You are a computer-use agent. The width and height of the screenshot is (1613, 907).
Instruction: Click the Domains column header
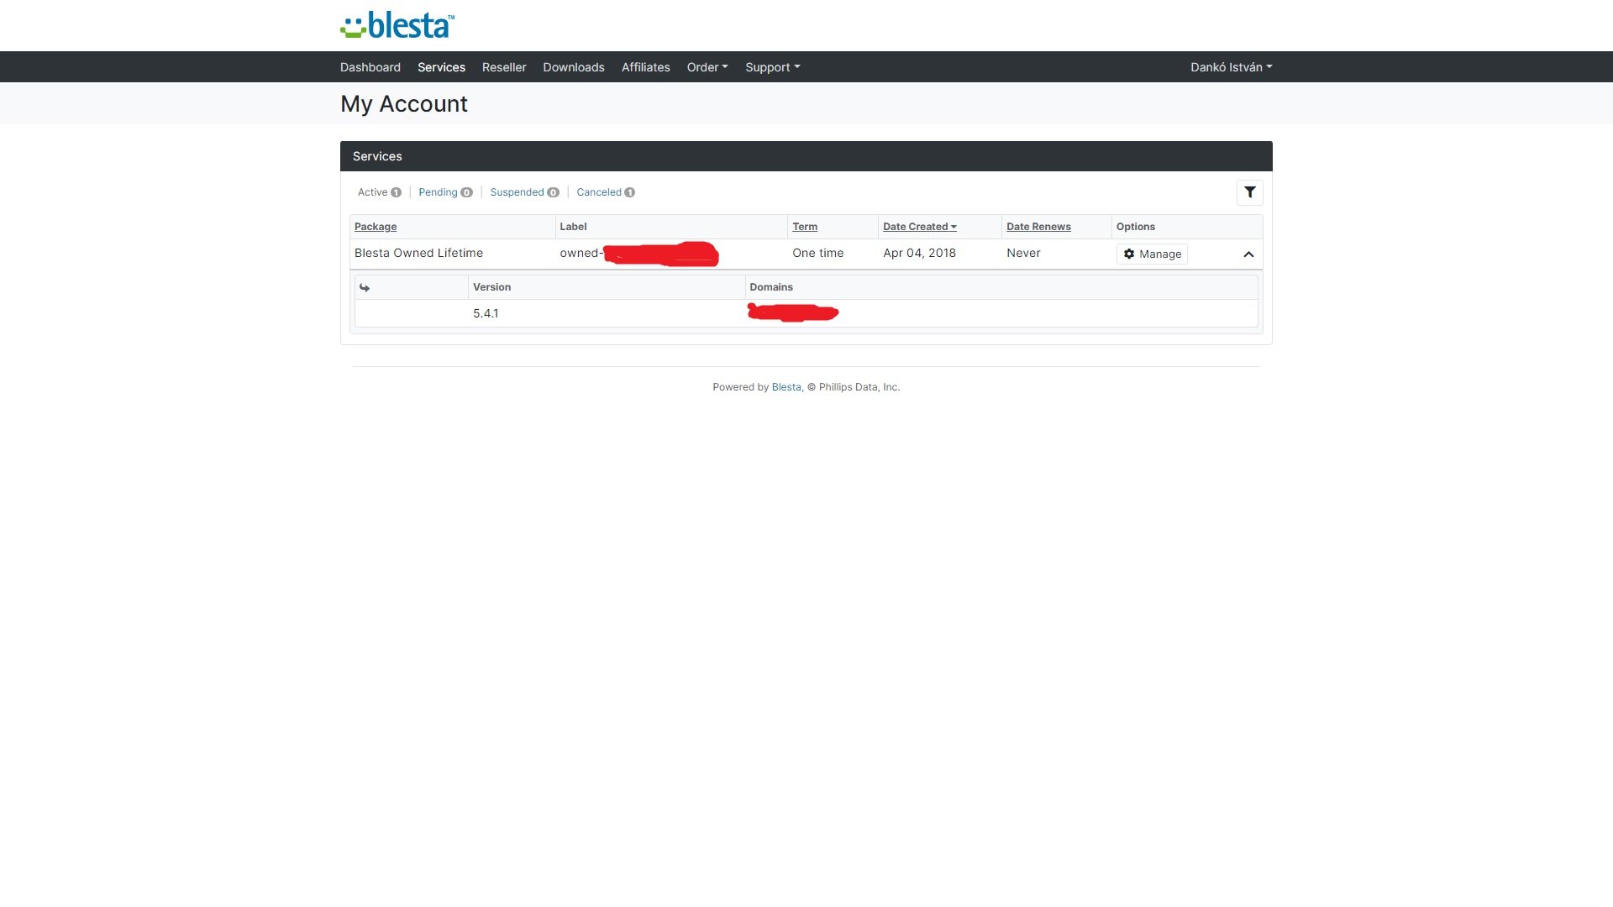pyautogui.click(x=771, y=287)
